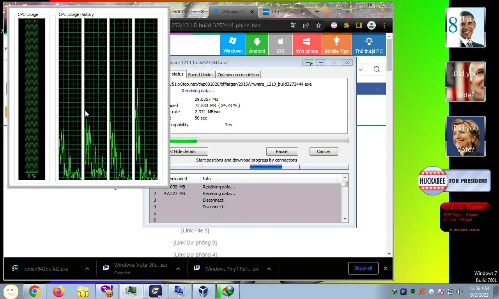The image size is (499, 299).
Task: Toggle the Chrome side panel icon
Action: 359,25
